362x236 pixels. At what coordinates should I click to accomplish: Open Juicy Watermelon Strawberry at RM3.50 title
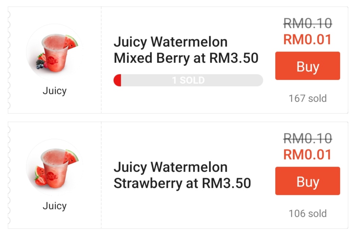pos(182,175)
